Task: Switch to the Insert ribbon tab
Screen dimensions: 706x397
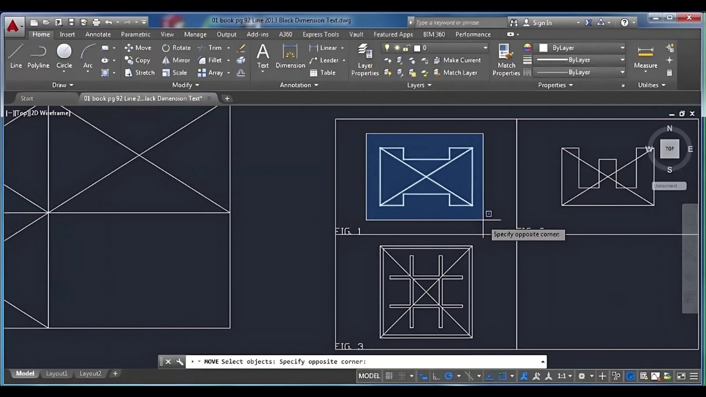Action: point(67,34)
